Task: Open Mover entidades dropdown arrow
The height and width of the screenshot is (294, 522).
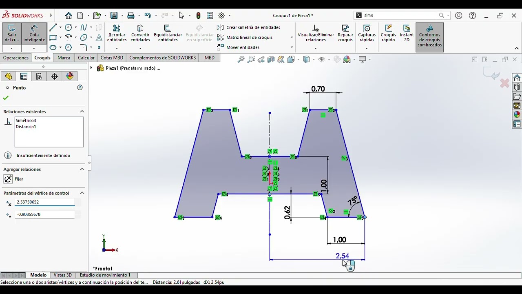Action: tap(292, 47)
